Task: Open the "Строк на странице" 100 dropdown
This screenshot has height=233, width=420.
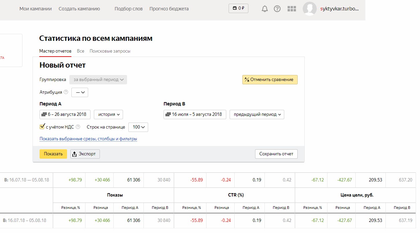Action: coord(138,127)
